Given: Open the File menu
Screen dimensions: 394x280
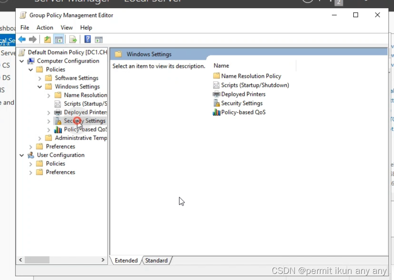Looking at the screenshot, I should pyautogui.click(x=25, y=28).
